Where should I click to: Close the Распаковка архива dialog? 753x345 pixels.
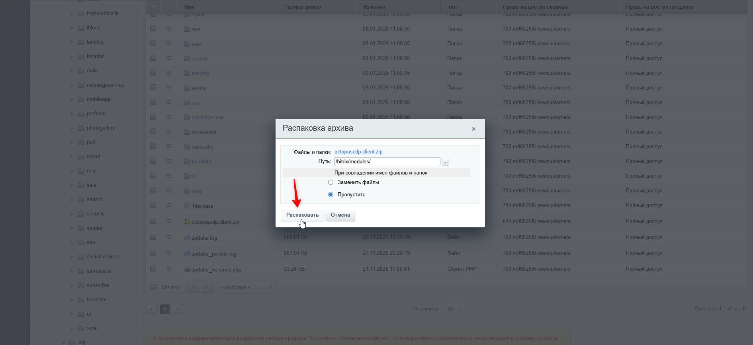pos(473,129)
